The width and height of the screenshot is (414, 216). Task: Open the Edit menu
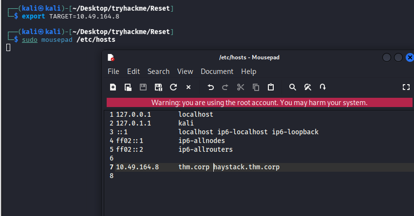coord(133,72)
